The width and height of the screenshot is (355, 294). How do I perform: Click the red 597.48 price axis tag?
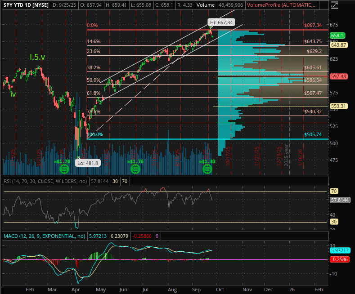(x=337, y=76)
